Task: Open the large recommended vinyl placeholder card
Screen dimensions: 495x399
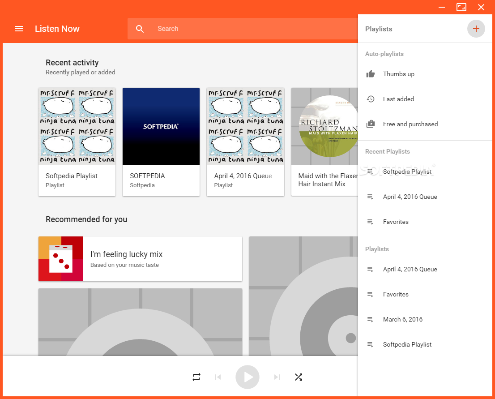Action: [303, 296]
